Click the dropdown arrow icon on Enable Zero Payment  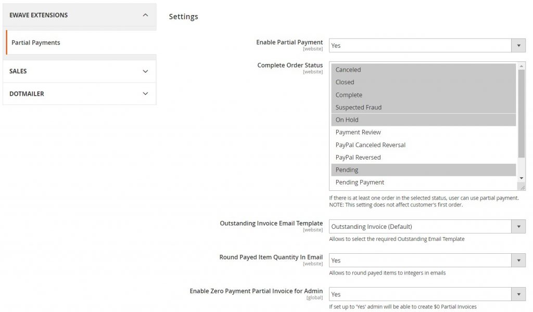(518, 294)
